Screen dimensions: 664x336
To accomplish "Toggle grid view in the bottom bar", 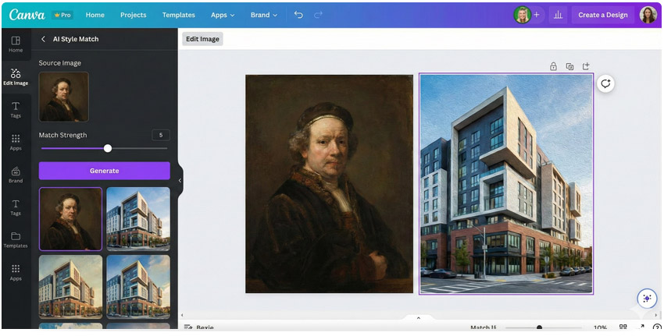I will pyautogui.click(x=623, y=327).
